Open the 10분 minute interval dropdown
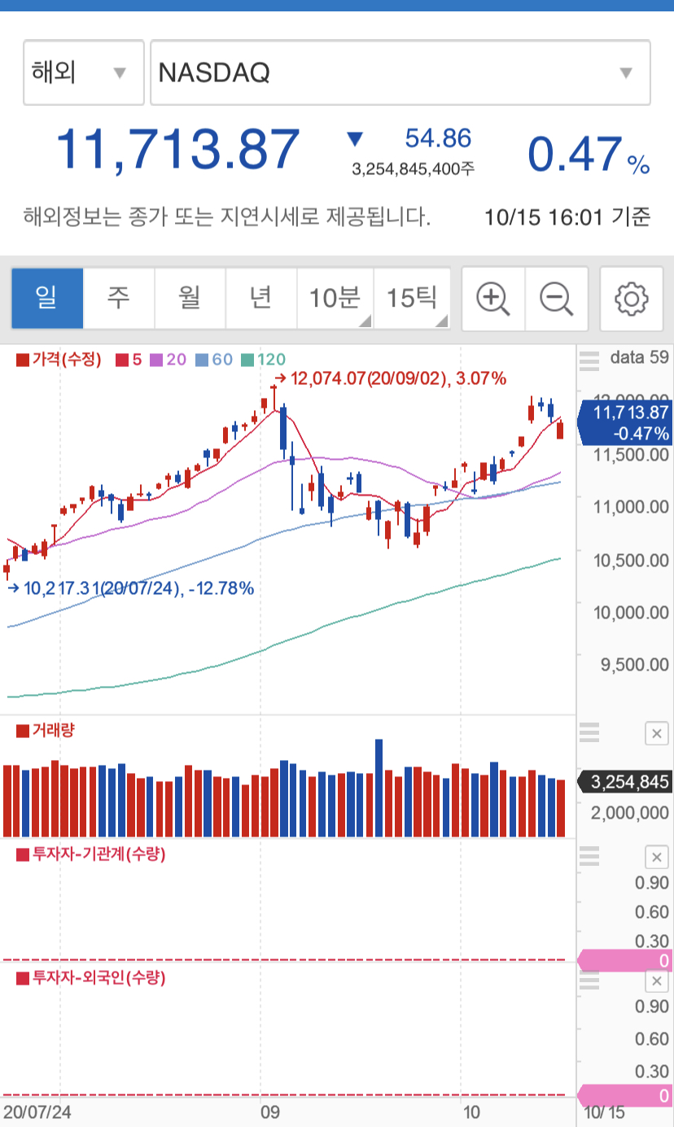 [335, 298]
